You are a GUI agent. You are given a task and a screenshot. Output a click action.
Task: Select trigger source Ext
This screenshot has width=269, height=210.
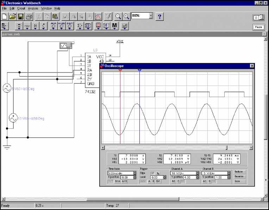pos(158,182)
